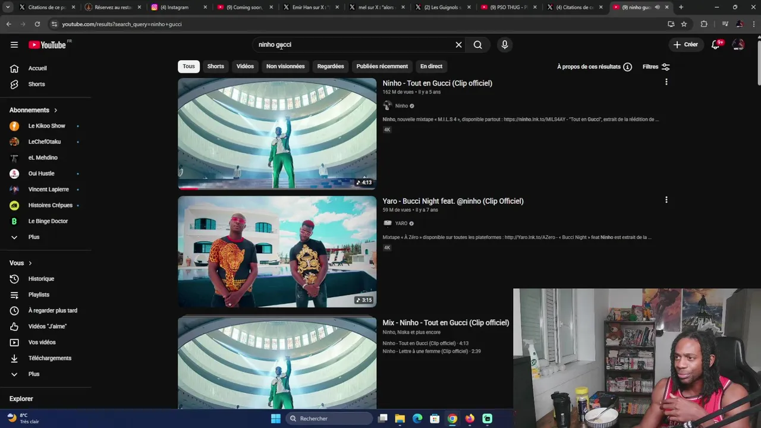Viewport: 761px width, 428px height.
Task: Open the notifications bell
Action: (716, 45)
